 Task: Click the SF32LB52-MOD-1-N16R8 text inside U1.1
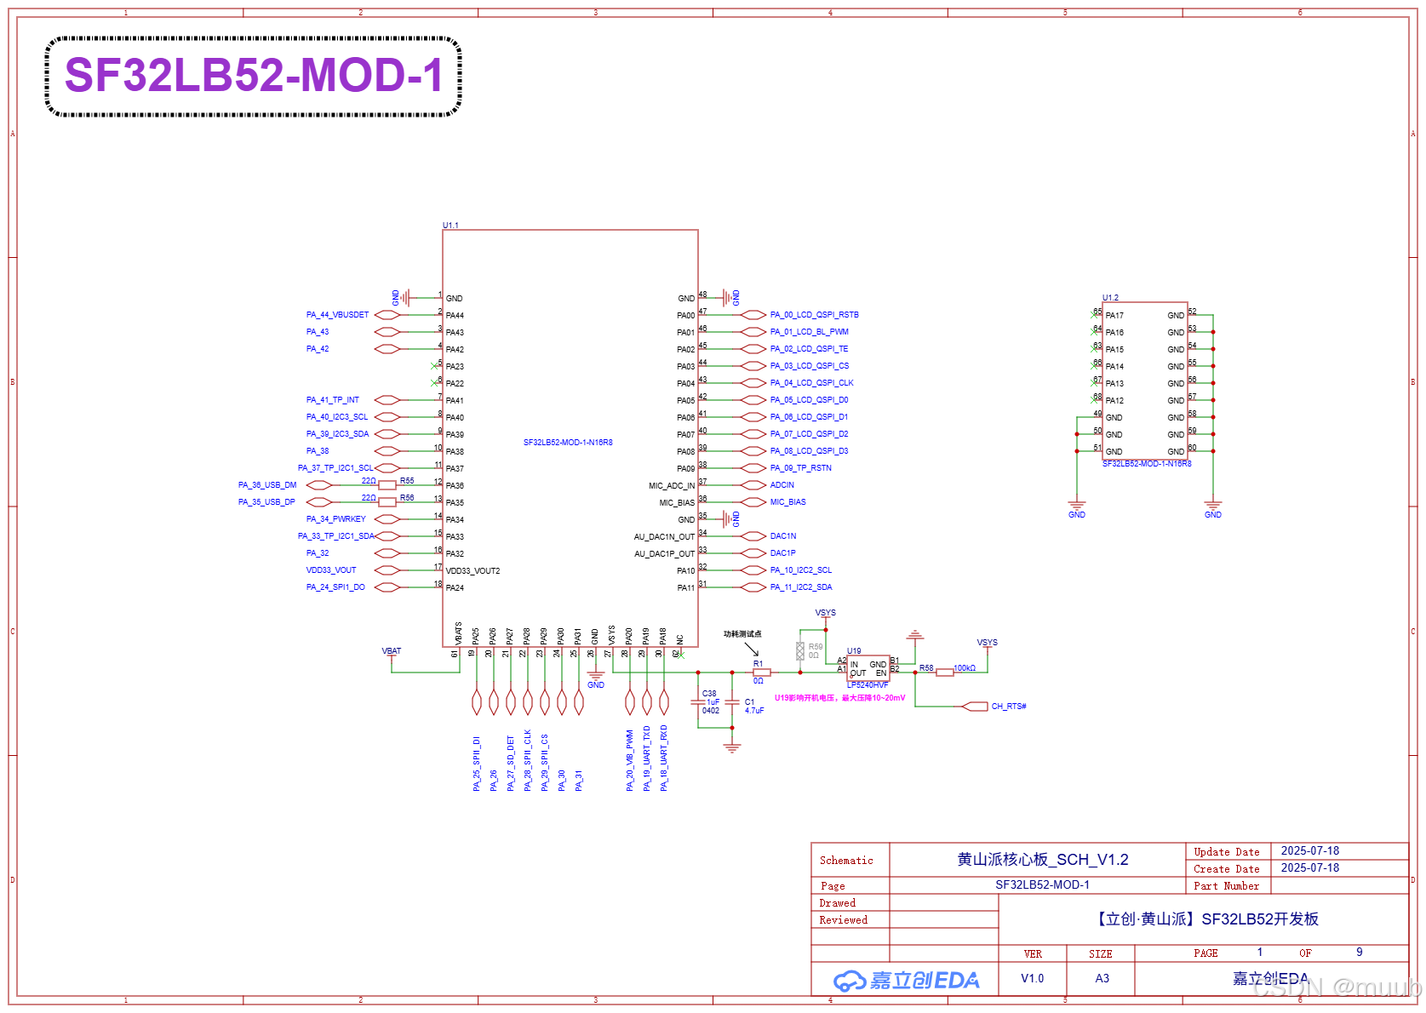click(x=568, y=443)
